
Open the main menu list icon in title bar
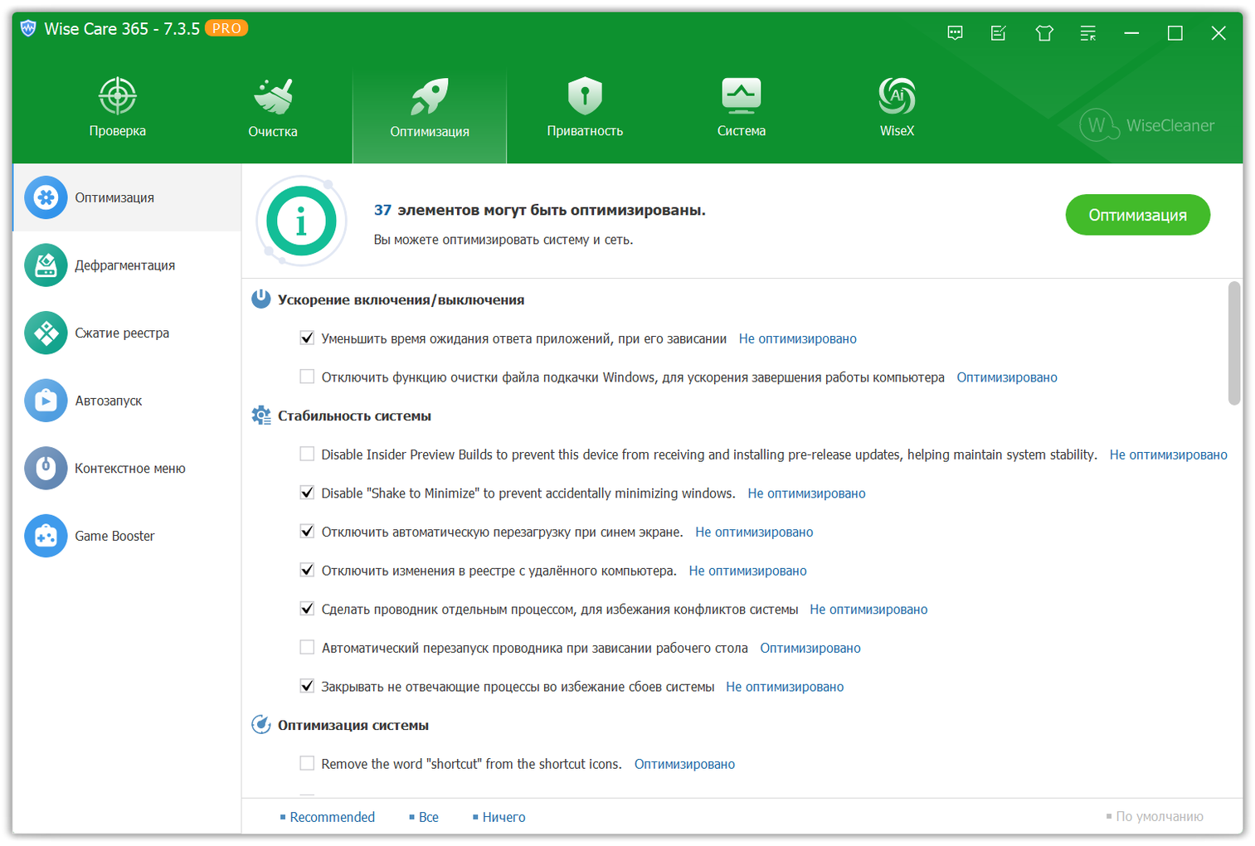pos(1087,33)
